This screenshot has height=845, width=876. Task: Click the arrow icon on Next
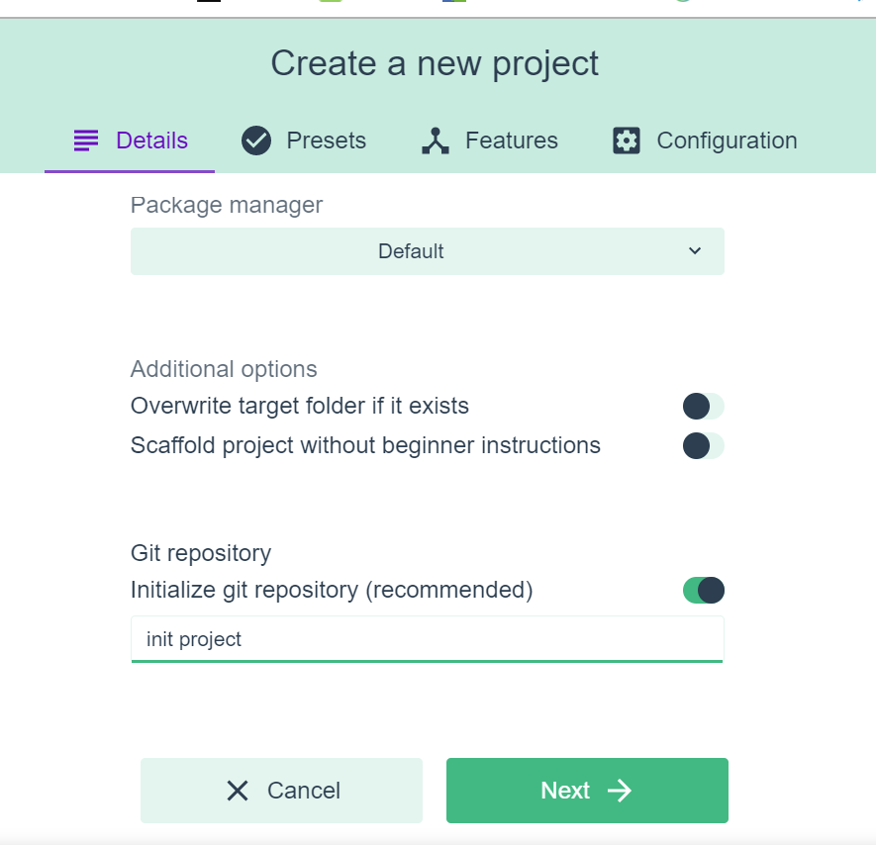coord(620,791)
